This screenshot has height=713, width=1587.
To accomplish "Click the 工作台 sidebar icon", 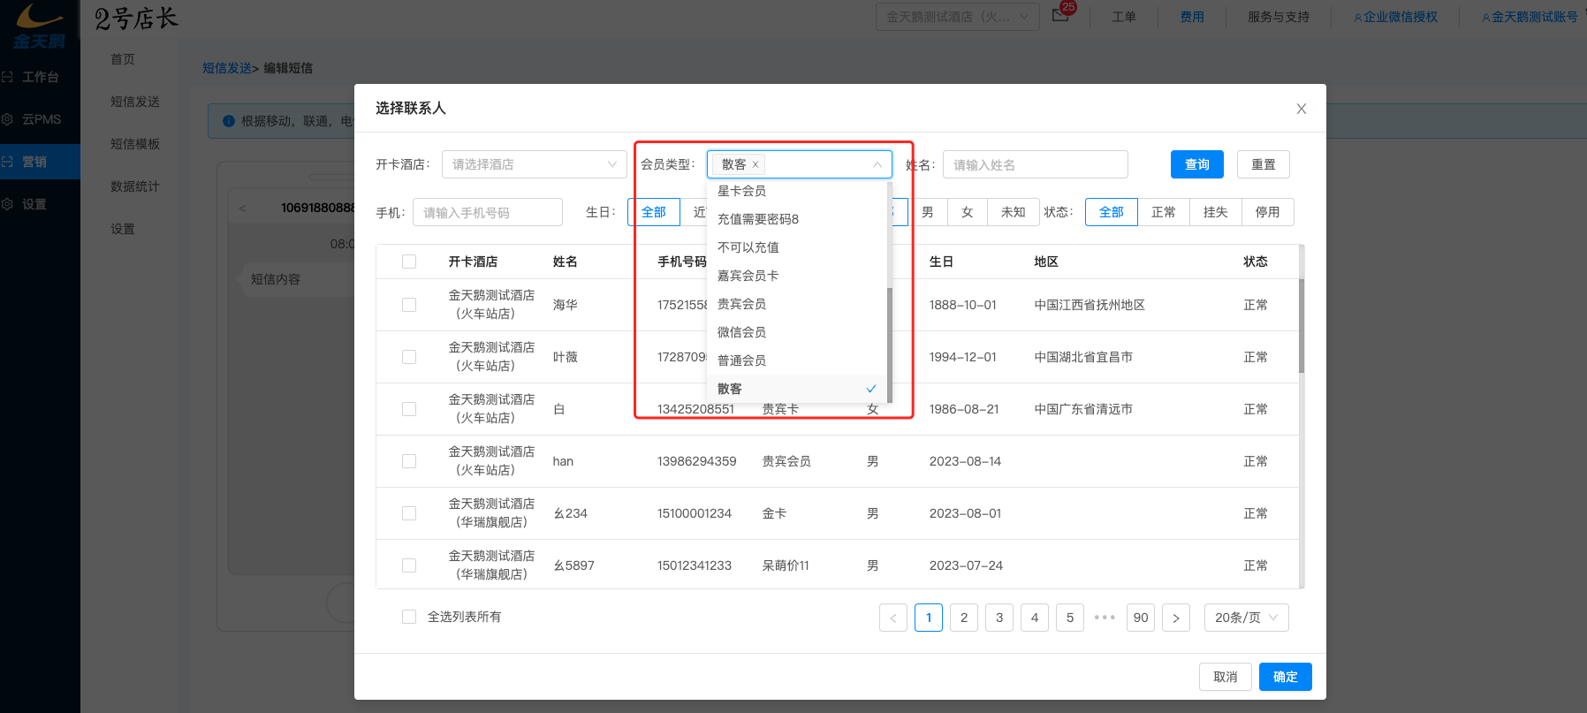I will coord(7,77).
